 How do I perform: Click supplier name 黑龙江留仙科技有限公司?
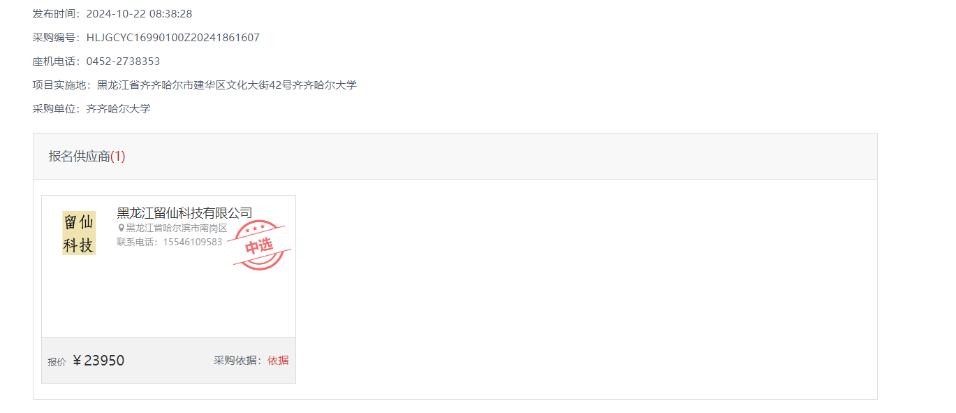click(x=184, y=213)
